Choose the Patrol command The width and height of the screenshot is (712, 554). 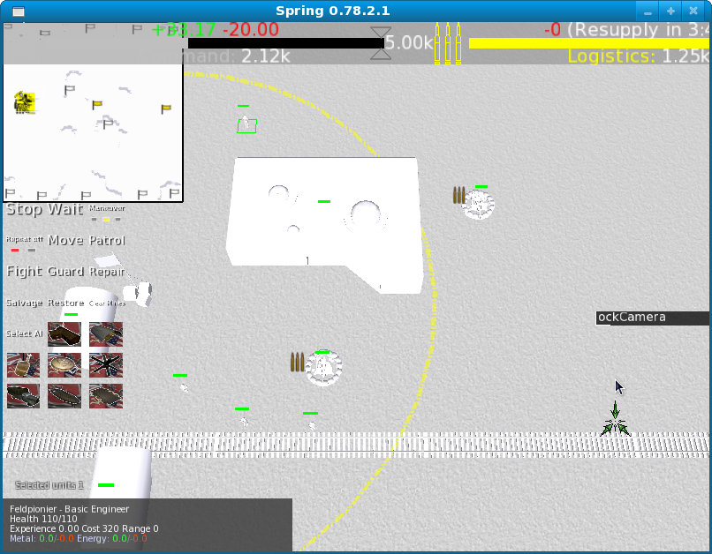click(107, 240)
